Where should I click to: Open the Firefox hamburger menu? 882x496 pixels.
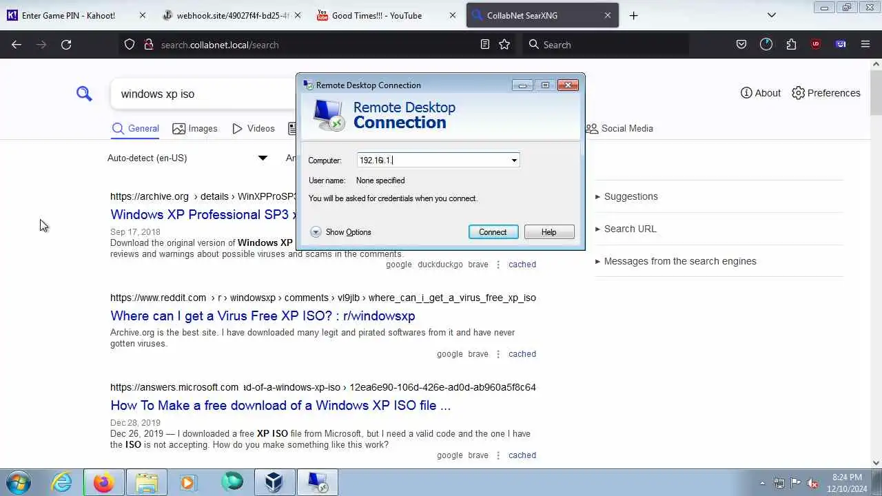(865, 44)
